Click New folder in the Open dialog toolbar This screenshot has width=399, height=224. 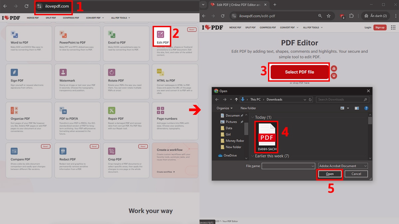coord(248,108)
